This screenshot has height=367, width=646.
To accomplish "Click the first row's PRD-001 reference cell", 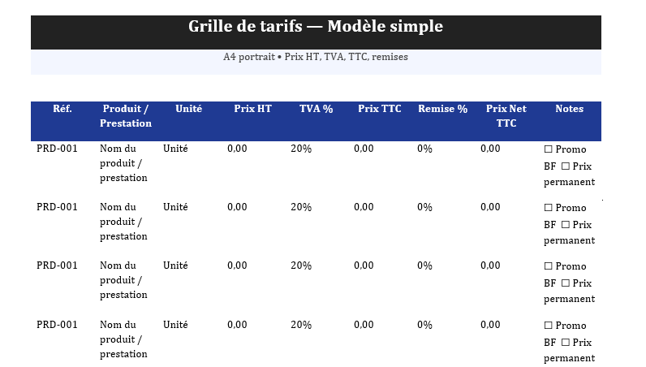I will 57,149.
